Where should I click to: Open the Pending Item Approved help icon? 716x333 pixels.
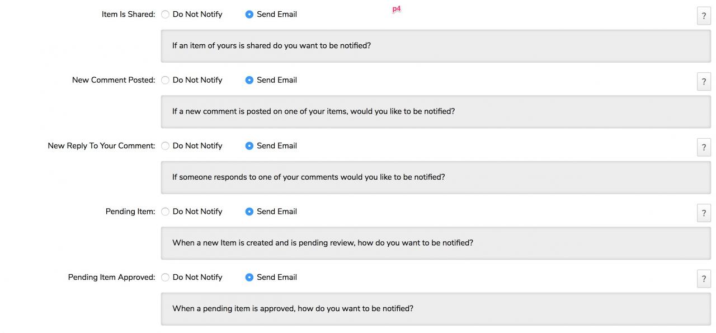704,279
